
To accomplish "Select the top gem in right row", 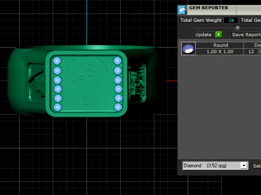I will (117, 61).
